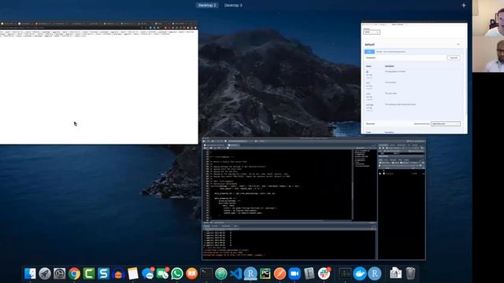Open the orange Books icon in dock
The height and width of the screenshot is (283, 504).
click(192, 274)
